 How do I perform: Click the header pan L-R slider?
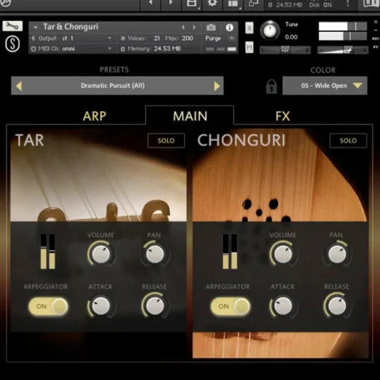coord(285,50)
